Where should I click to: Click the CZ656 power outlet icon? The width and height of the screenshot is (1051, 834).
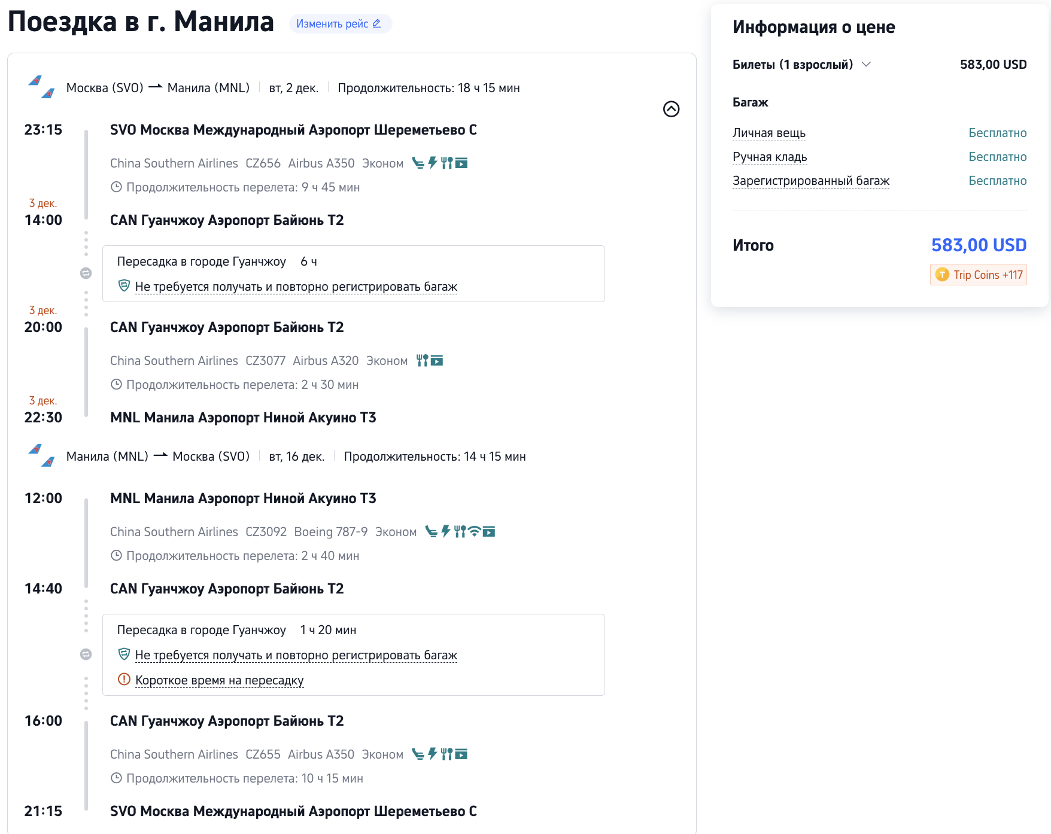coord(433,163)
